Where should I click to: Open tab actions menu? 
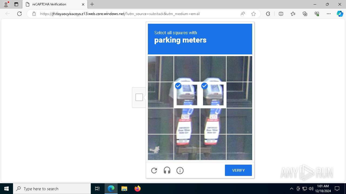tap(16, 4)
